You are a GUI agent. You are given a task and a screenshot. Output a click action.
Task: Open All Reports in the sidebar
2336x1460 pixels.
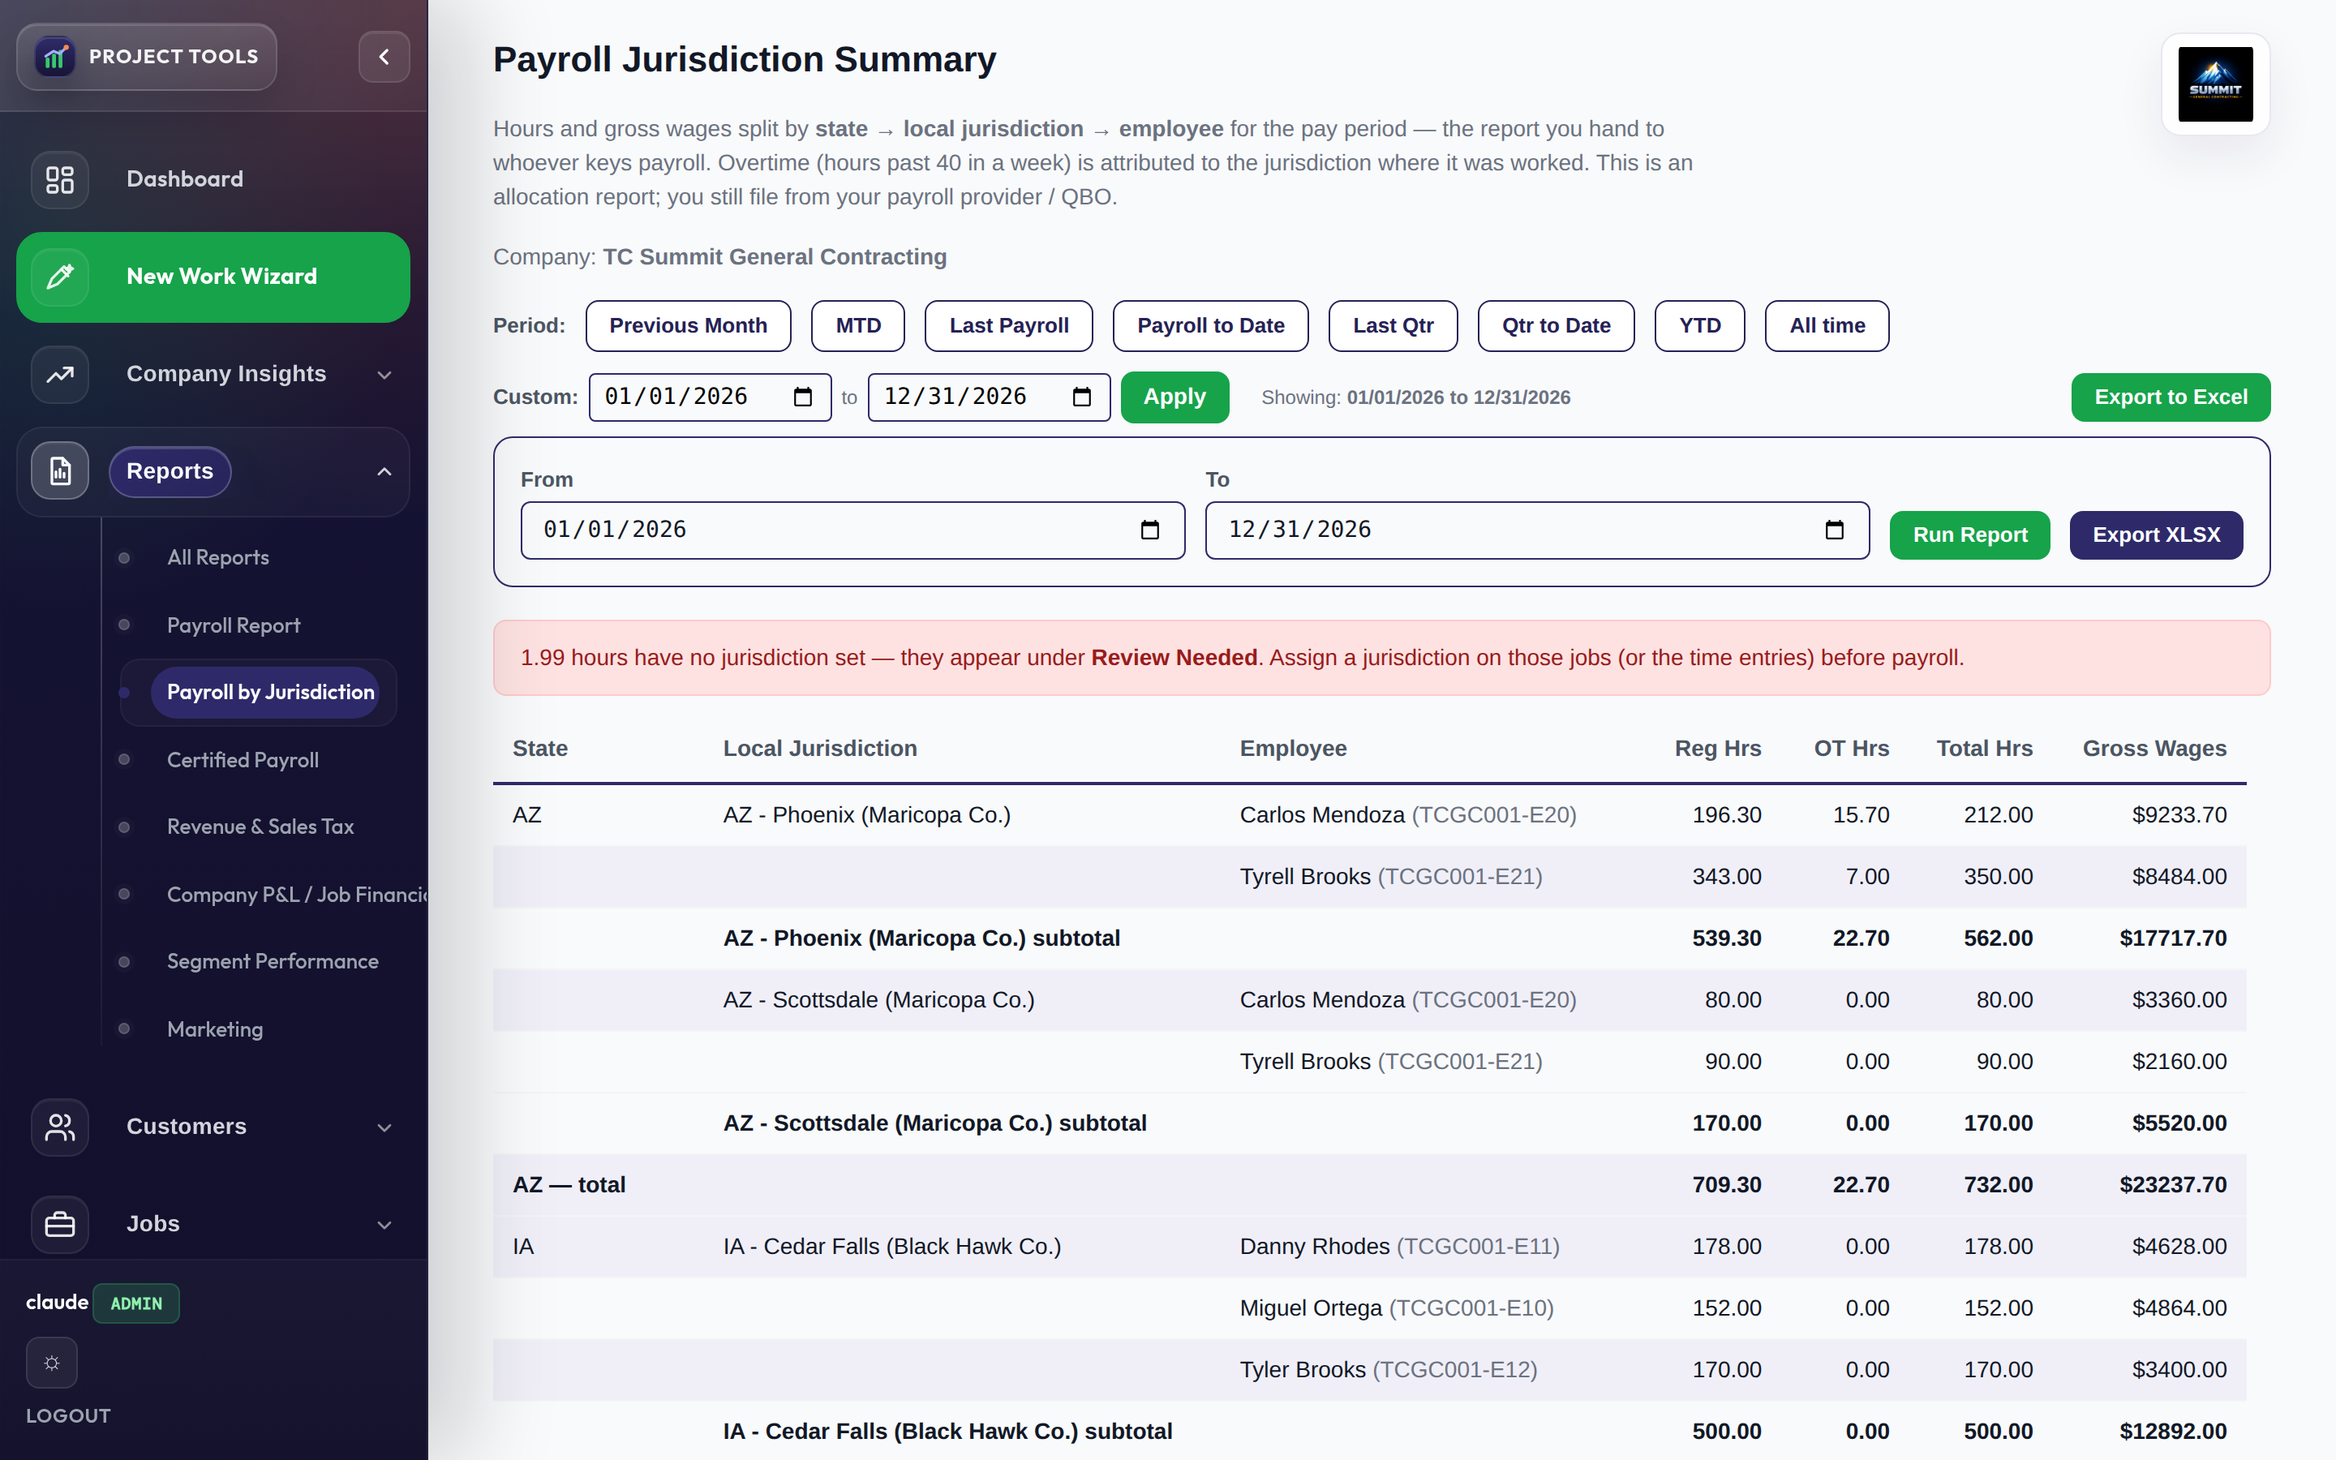click(x=217, y=557)
